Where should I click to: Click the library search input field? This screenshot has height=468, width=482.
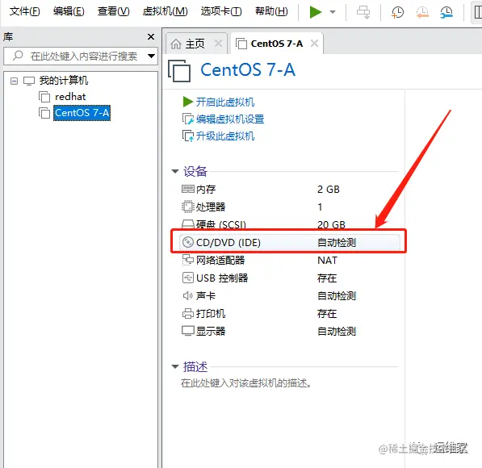tap(81, 56)
